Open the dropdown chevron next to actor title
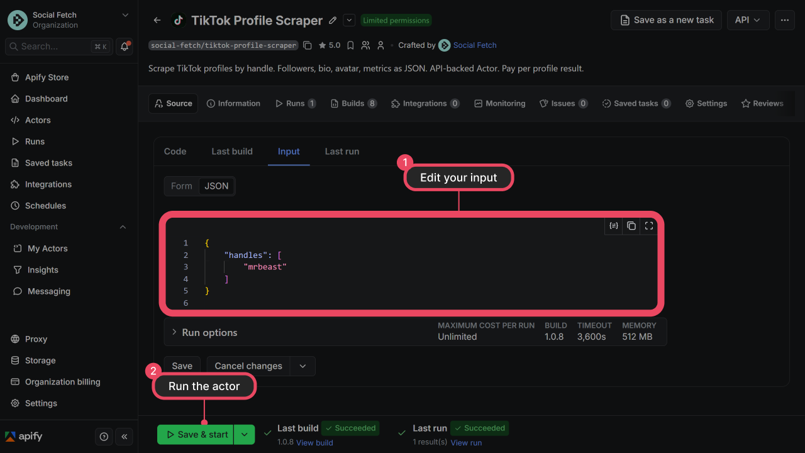The height and width of the screenshot is (453, 805). pos(349,20)
